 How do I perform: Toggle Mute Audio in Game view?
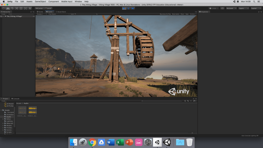click(x=176, y=14)
